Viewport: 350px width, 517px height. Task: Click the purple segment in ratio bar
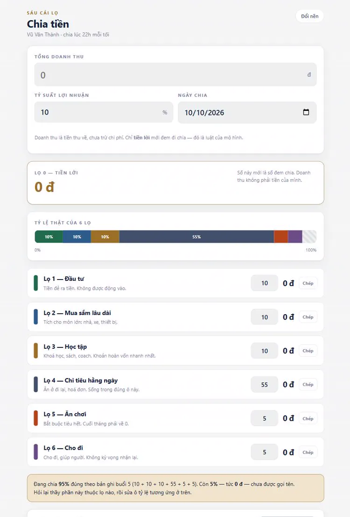tap(295, 237)
